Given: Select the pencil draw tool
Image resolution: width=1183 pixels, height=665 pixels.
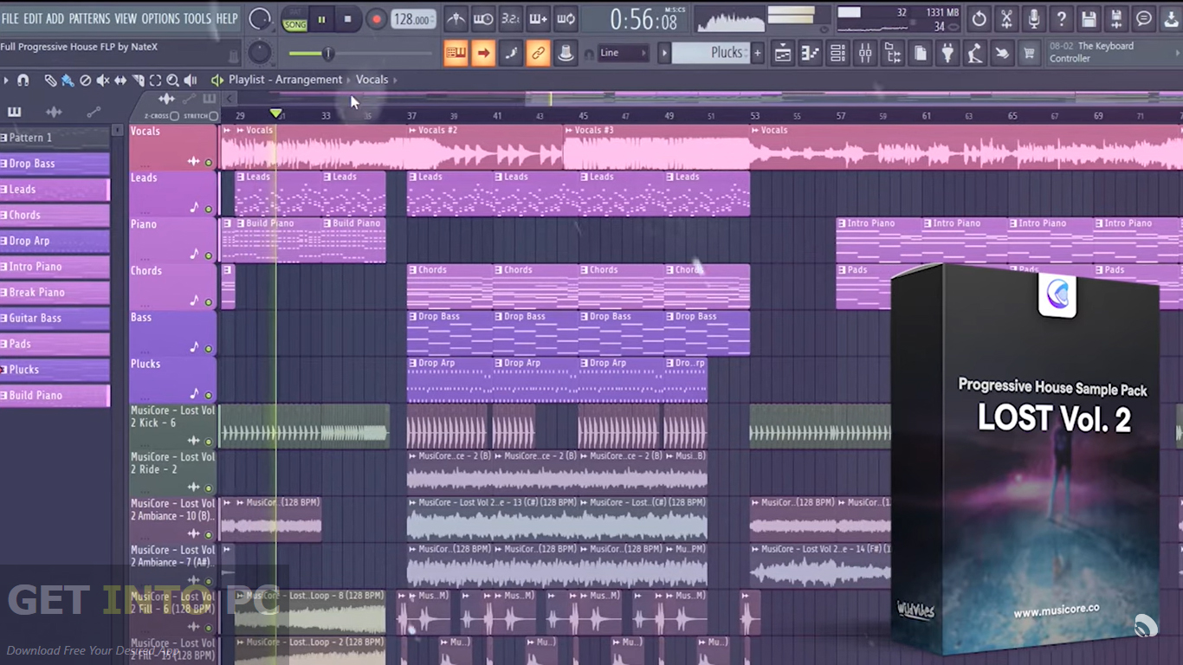Looking at the screenshot, I should pos(50,80).
